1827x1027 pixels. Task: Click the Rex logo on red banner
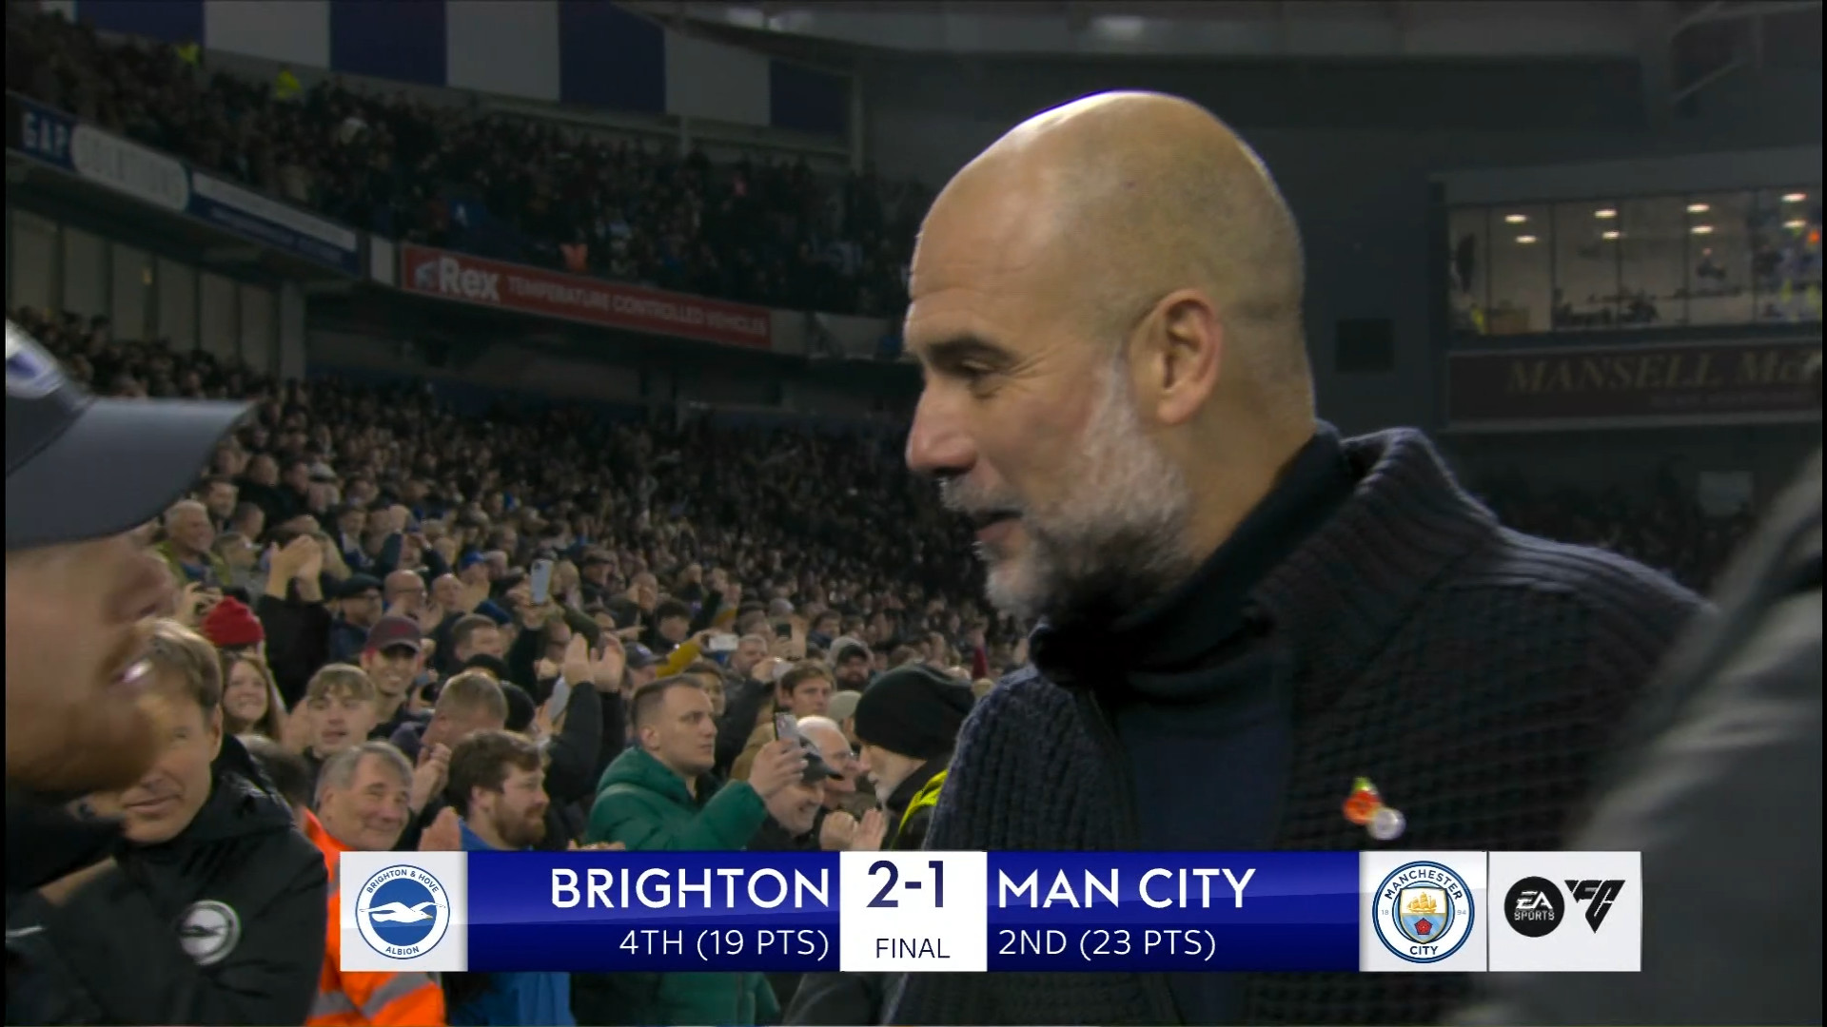[459, 280]
